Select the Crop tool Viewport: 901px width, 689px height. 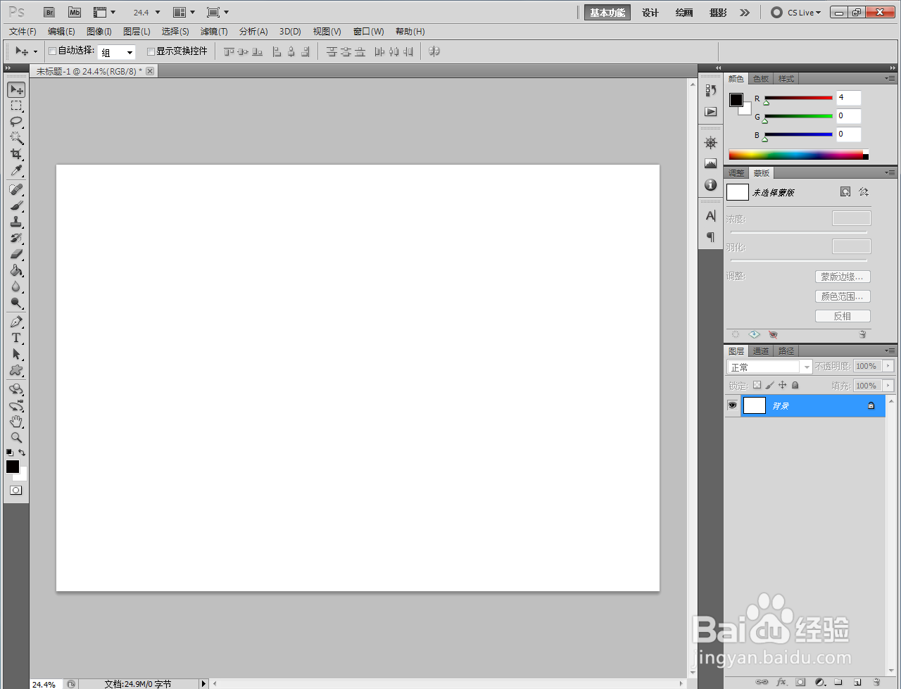click(x=16, y=154)
